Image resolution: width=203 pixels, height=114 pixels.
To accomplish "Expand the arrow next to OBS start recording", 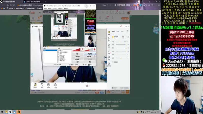I will click(95, 56).
